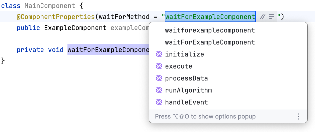
Task: Select the initialize name suggestion
Action: click(x=185, y=54)
